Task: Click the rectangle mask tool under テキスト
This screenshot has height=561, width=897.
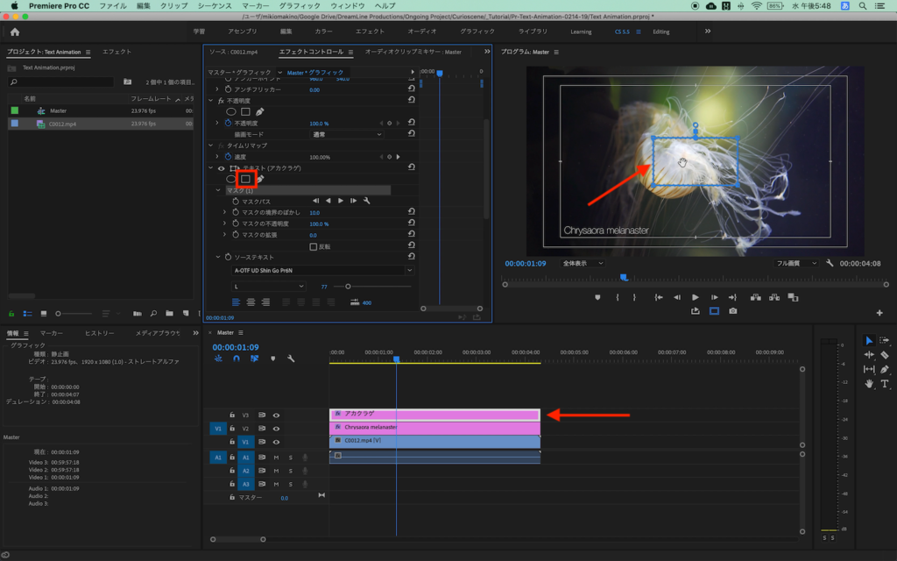Action: [246, 179]
